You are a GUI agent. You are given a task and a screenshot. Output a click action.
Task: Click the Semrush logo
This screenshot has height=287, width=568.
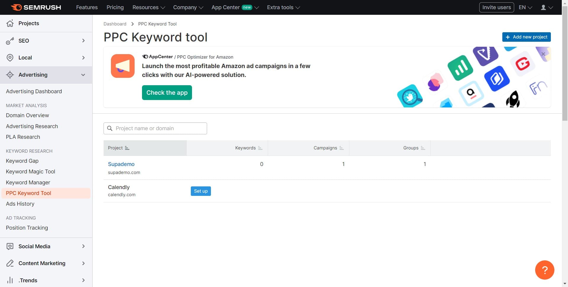[x=35, y=7]
